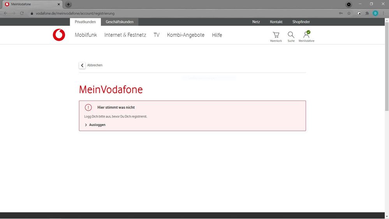The width and height of the screenshot is (389, 219).
Task: Click the 'Hier stimmt was nicht' error title
Action: (x=116, y=107)
